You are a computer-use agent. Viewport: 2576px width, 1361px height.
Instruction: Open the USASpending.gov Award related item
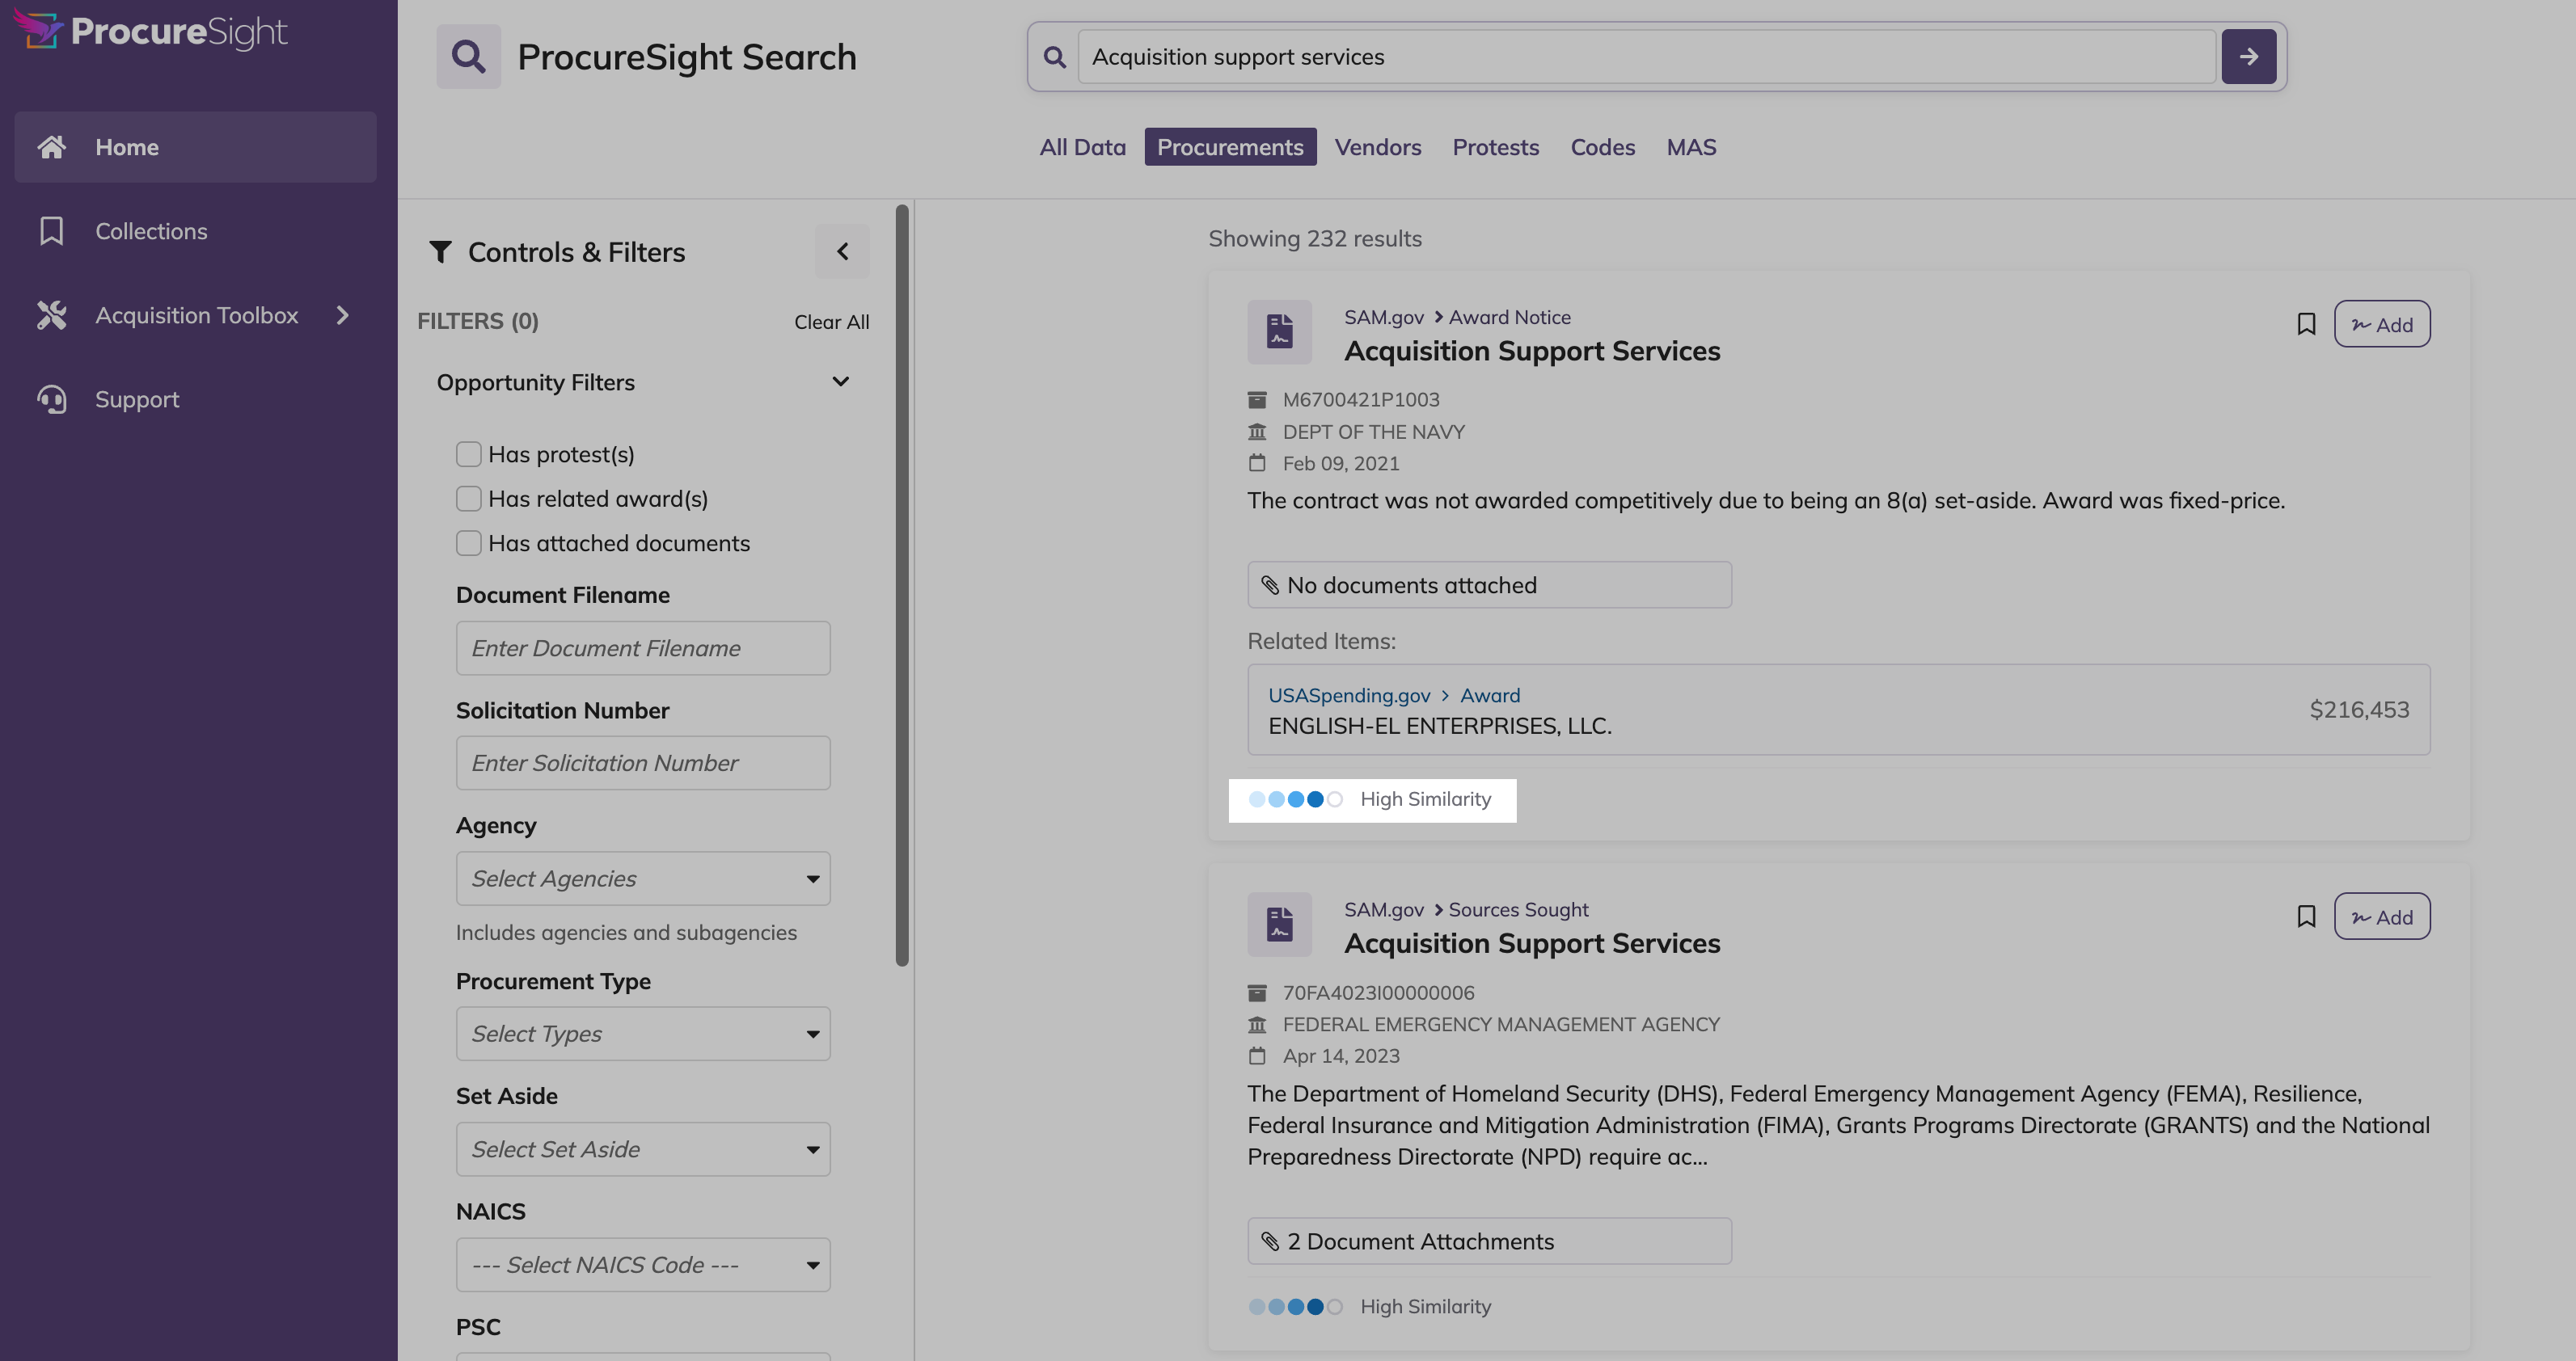click(x=1838, y=710)
